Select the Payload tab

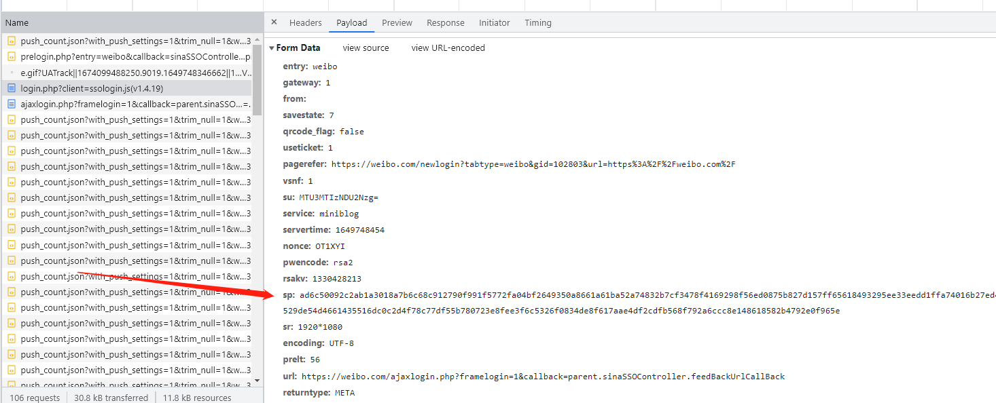click(352, 22)
